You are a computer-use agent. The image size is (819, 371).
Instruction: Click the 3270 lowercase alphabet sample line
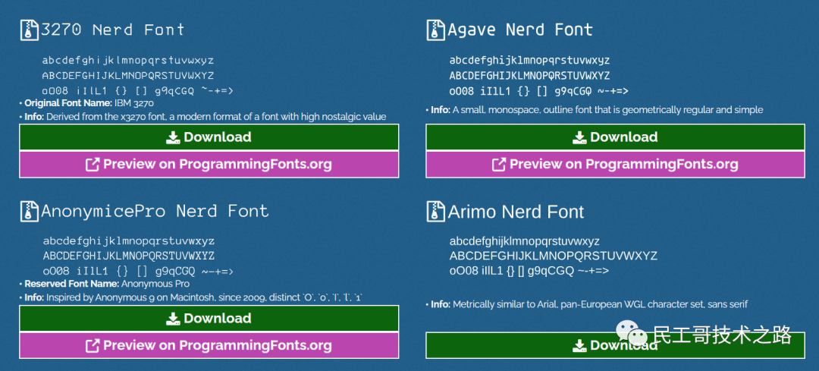point(128,61)
